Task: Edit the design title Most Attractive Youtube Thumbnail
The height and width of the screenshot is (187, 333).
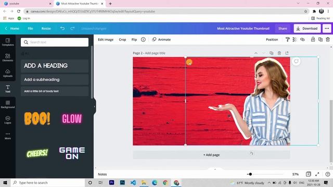Action: (x=243, y=29)
